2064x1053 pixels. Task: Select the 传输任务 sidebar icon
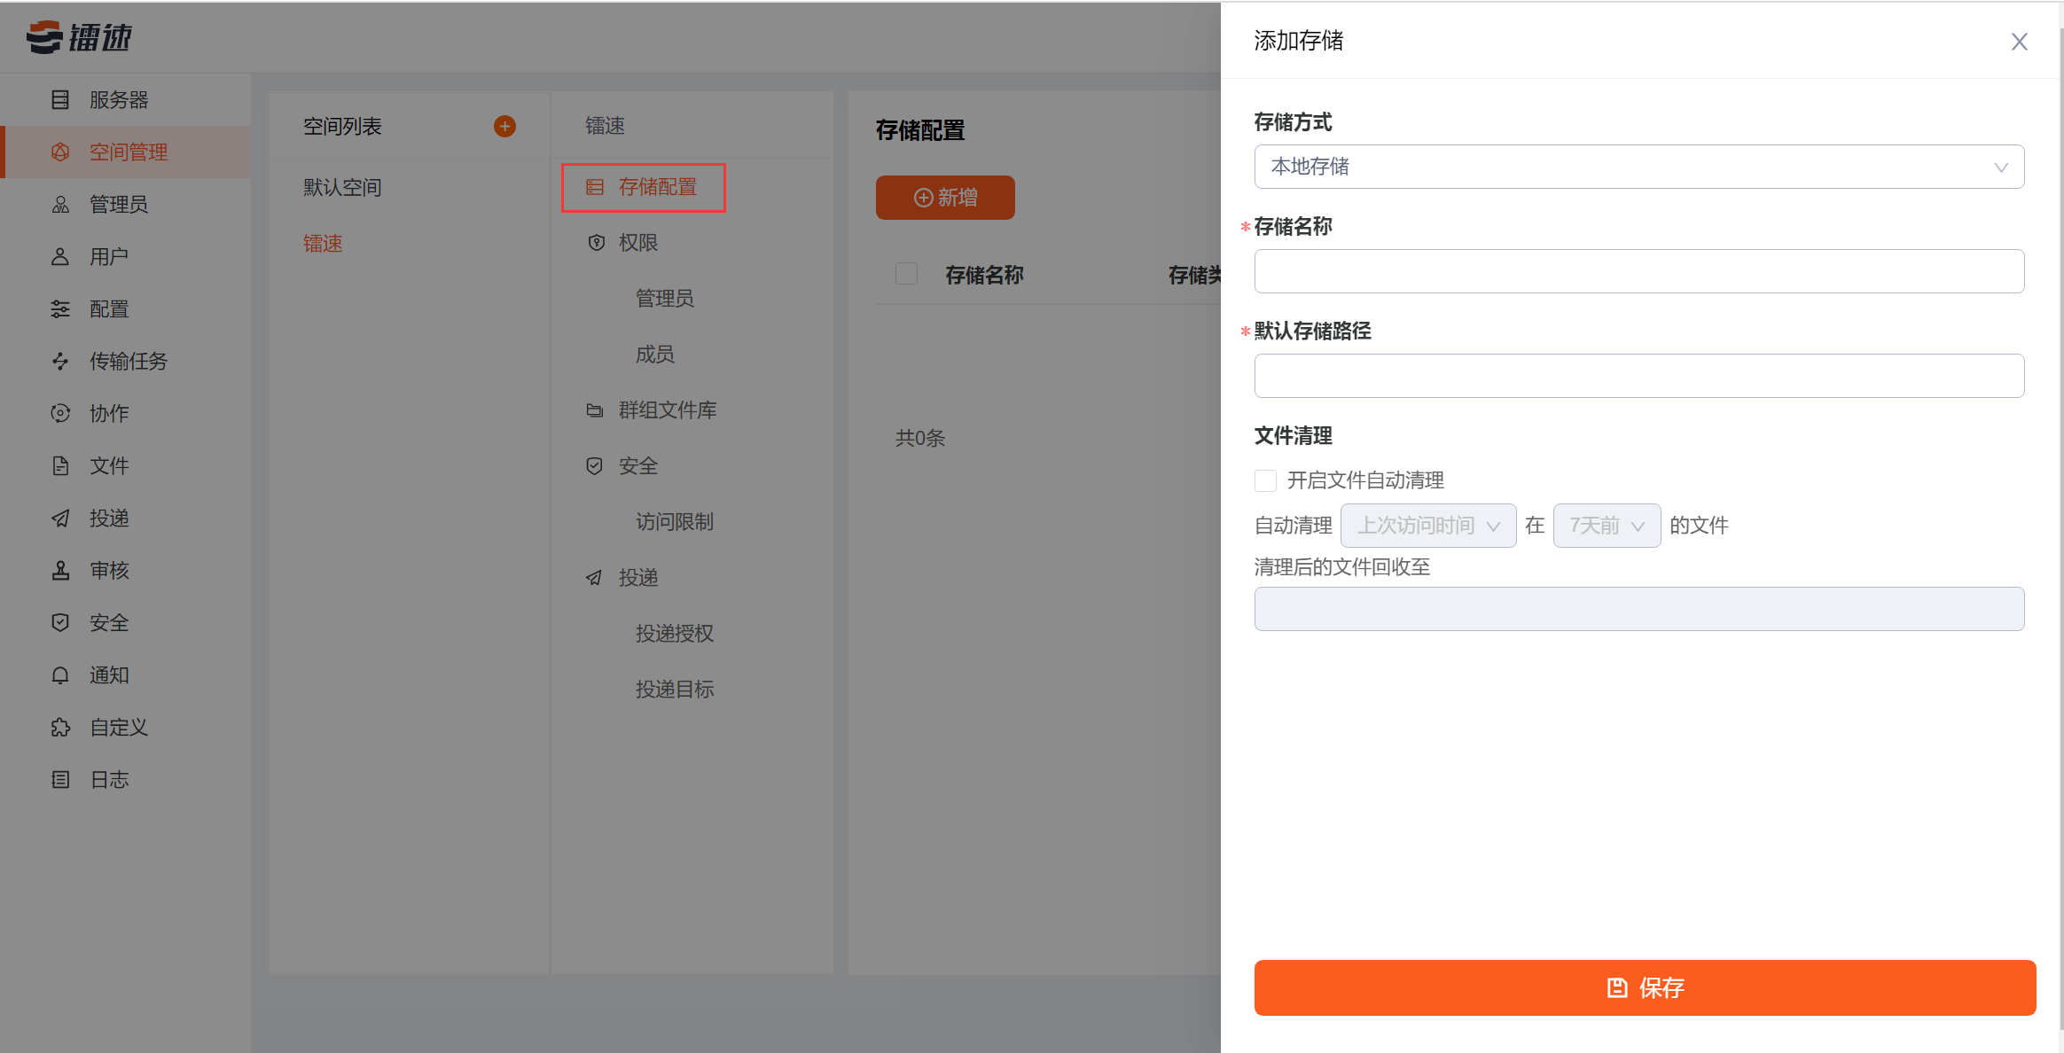tap(128, 362)
